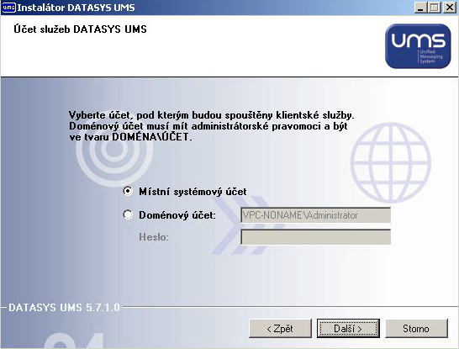The width and height of the screenshot is (459, 349).
Task: Continue with the Další button
Action: pyautogui.click(x=348, y=329)
